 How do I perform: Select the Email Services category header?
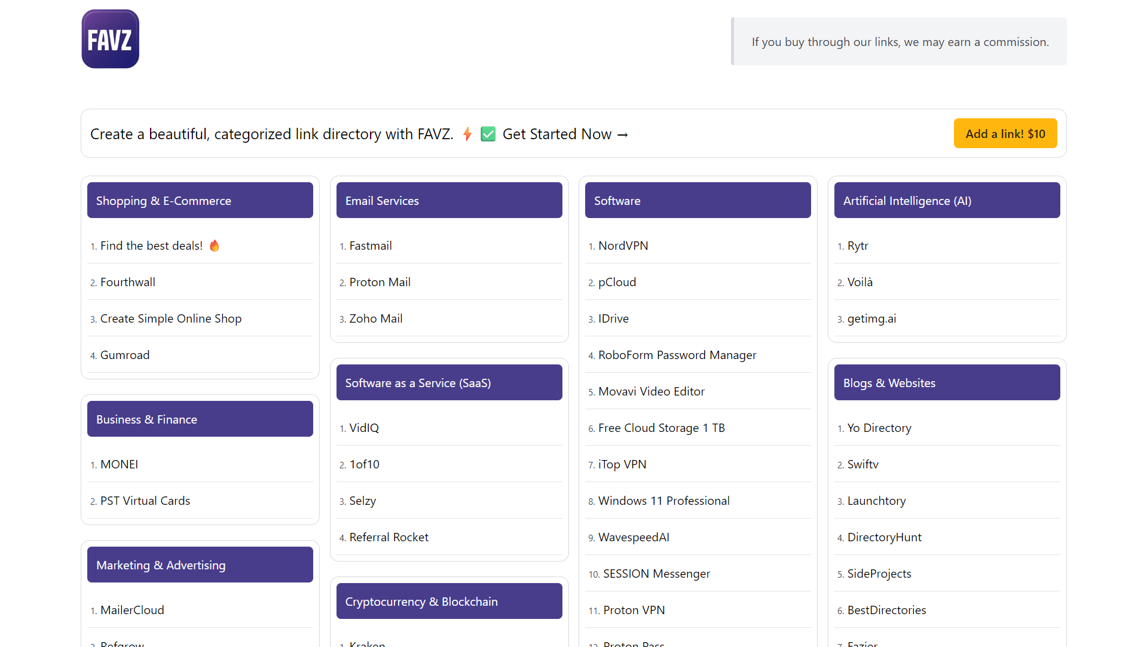[448, 201]
